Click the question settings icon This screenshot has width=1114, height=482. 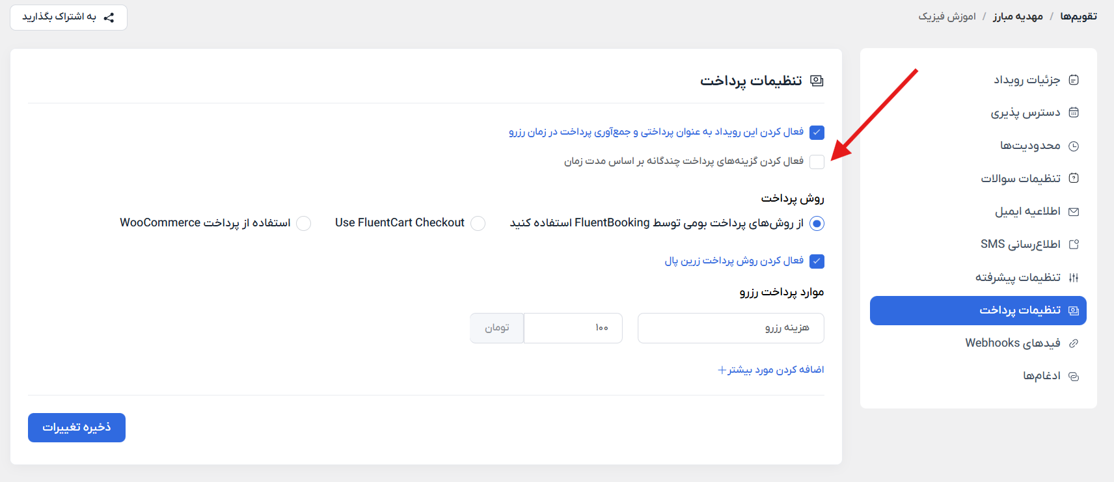point(1074,178)
